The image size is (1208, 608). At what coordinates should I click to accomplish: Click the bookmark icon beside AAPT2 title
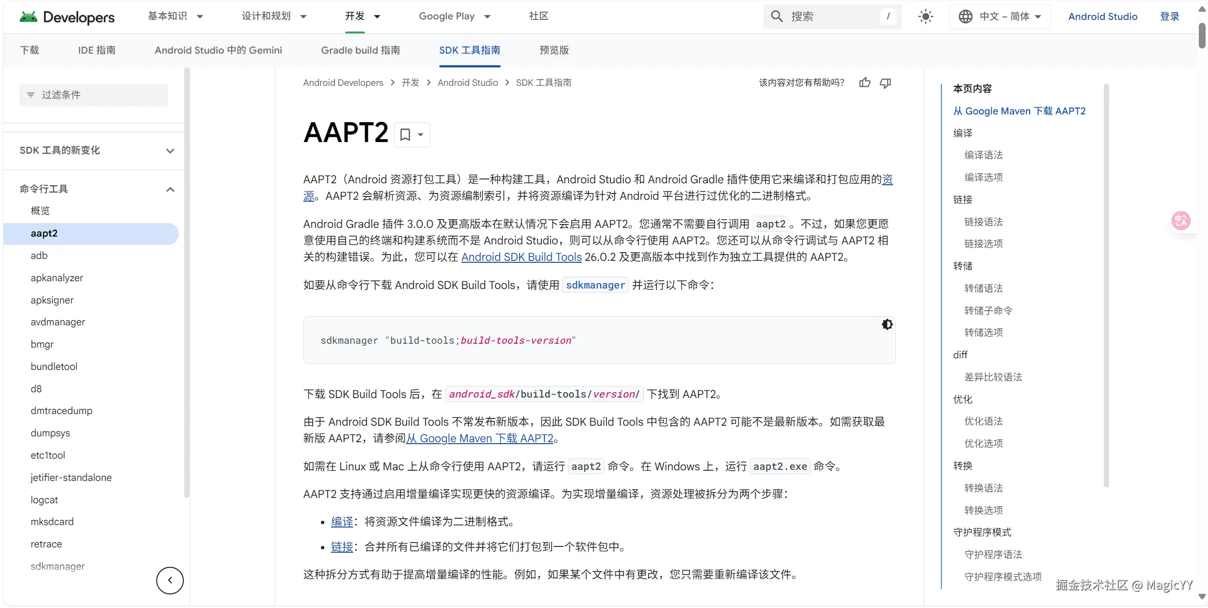coord(405,134)
